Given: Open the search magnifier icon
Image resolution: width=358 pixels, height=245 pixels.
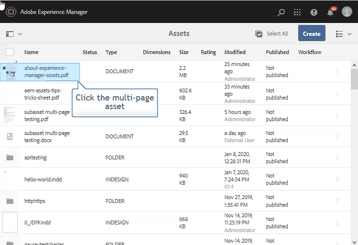Looking at the screenshot, I should point(281,12).
